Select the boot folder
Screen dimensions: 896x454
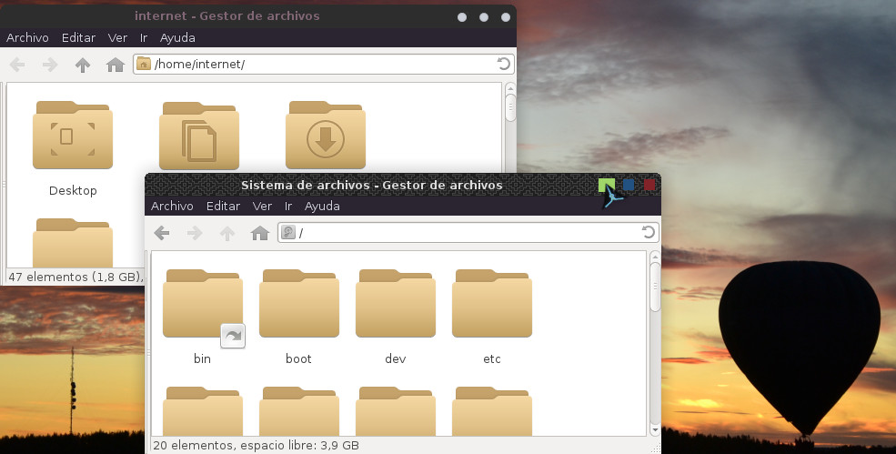pyautogui.click(x=299, y=304)
